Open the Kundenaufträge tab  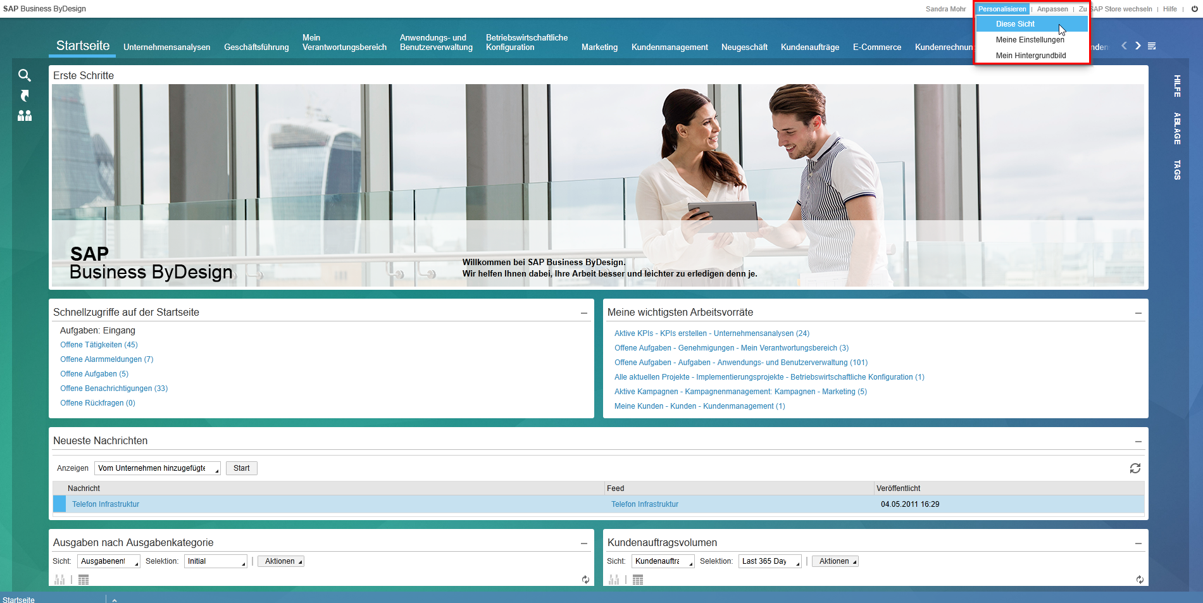[x=810, y=47]
